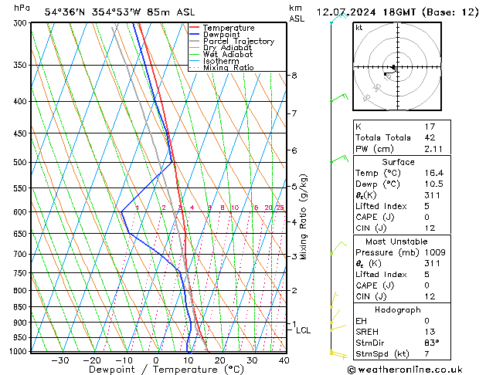Click the 500 hPa pressure label
This screenshot has width=486, height=375.
22,162
